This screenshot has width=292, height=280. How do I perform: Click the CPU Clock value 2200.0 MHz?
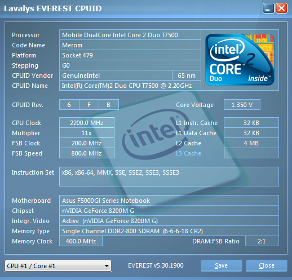(87, 123)
